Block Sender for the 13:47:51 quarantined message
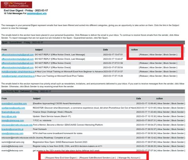Screen dimensions: 188x160 (x=170, y=55)
